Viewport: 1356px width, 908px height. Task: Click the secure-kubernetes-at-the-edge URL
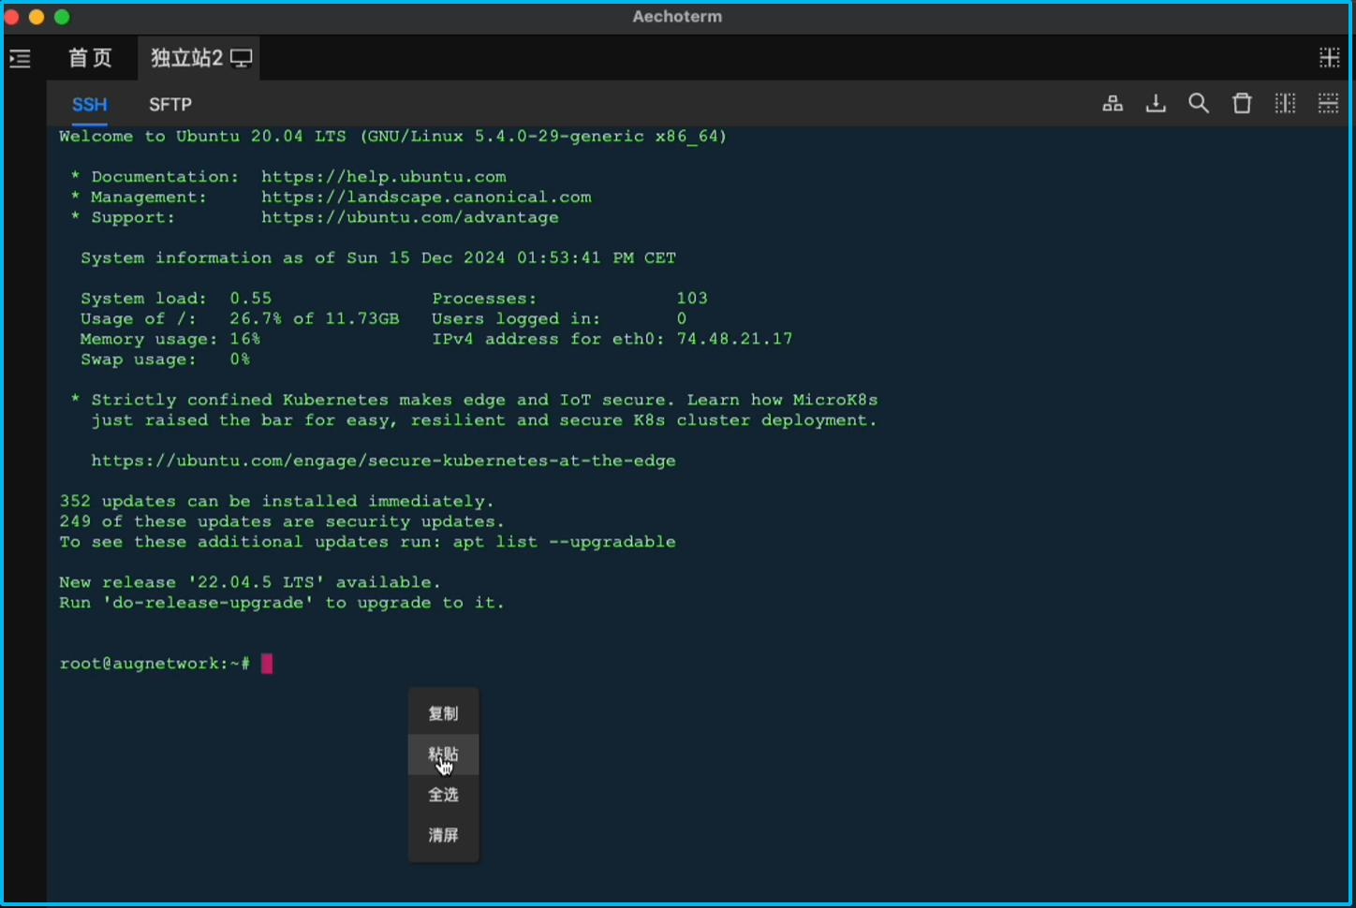point(383,461)
